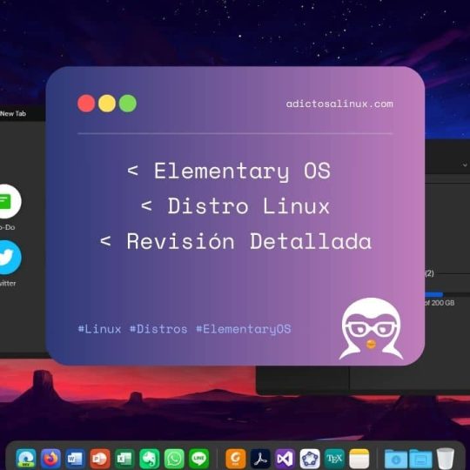Launch Excel from the dock
Screen dimensions: 470x470
coord(124,459)
